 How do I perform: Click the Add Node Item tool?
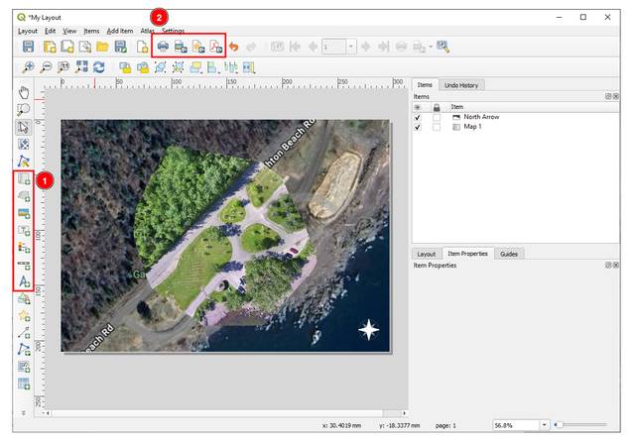24,350
